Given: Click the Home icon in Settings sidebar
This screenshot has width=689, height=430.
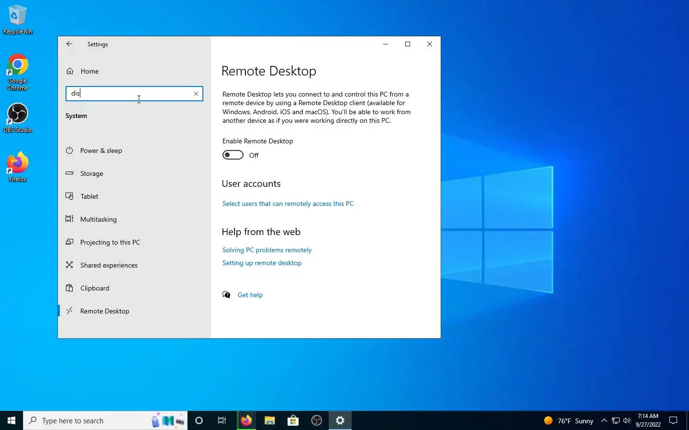Looking at the screenshot, I should click(x=70, y=71).
